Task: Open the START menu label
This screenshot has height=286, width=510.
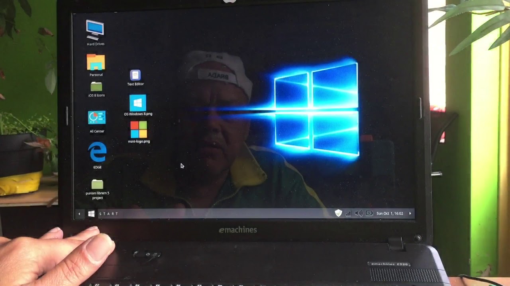Action: point(109,214)
